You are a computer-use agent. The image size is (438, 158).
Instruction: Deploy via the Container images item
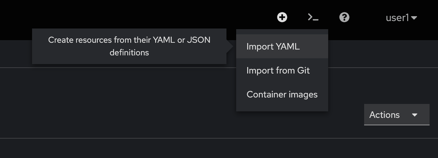(x=282, y=94)
